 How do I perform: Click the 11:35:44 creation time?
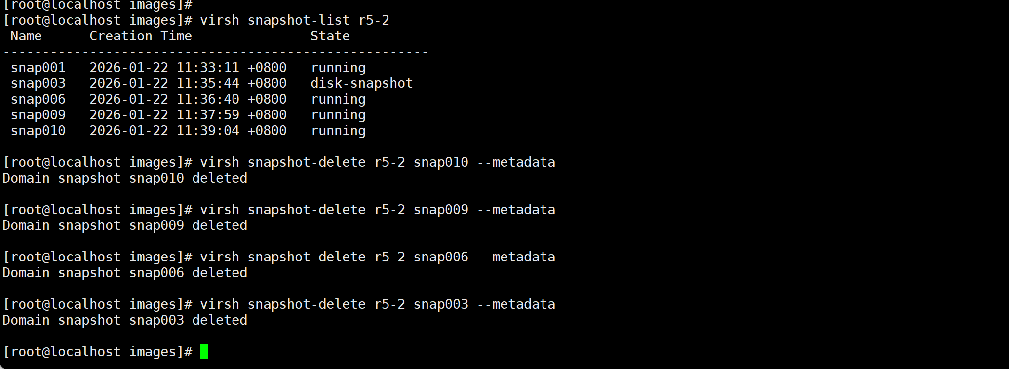pos(208,83)
